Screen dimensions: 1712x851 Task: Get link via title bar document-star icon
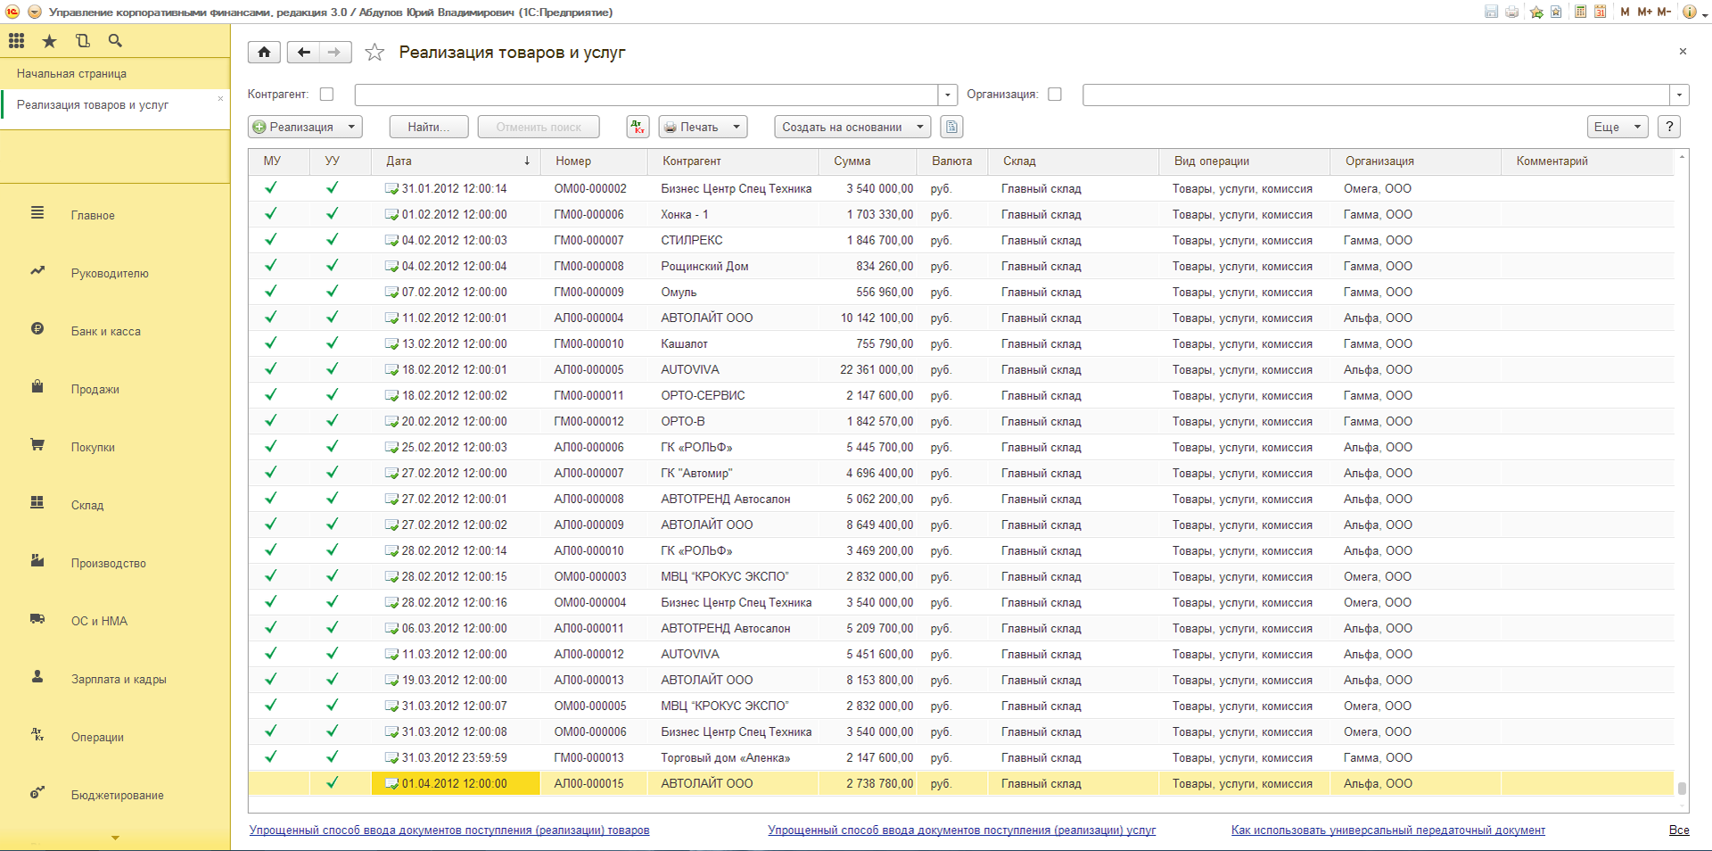(x=1556, y=12)
